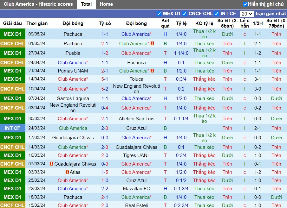Click MEX D1 label in 09/05/24 row
The width and height of the screenshot is (287, 208).
(12, 34)
